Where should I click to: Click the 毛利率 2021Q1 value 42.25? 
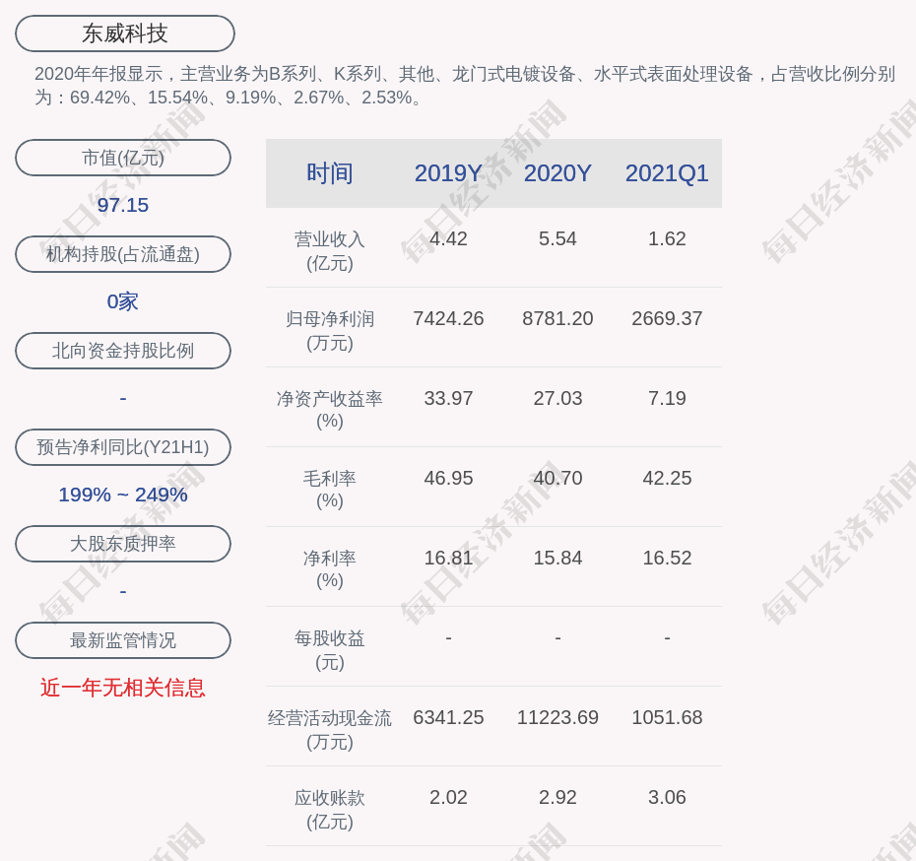[x=667, y=478]
